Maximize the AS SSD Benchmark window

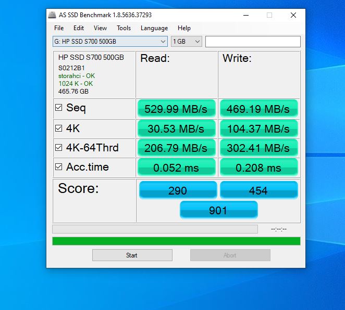coord(269,15)
